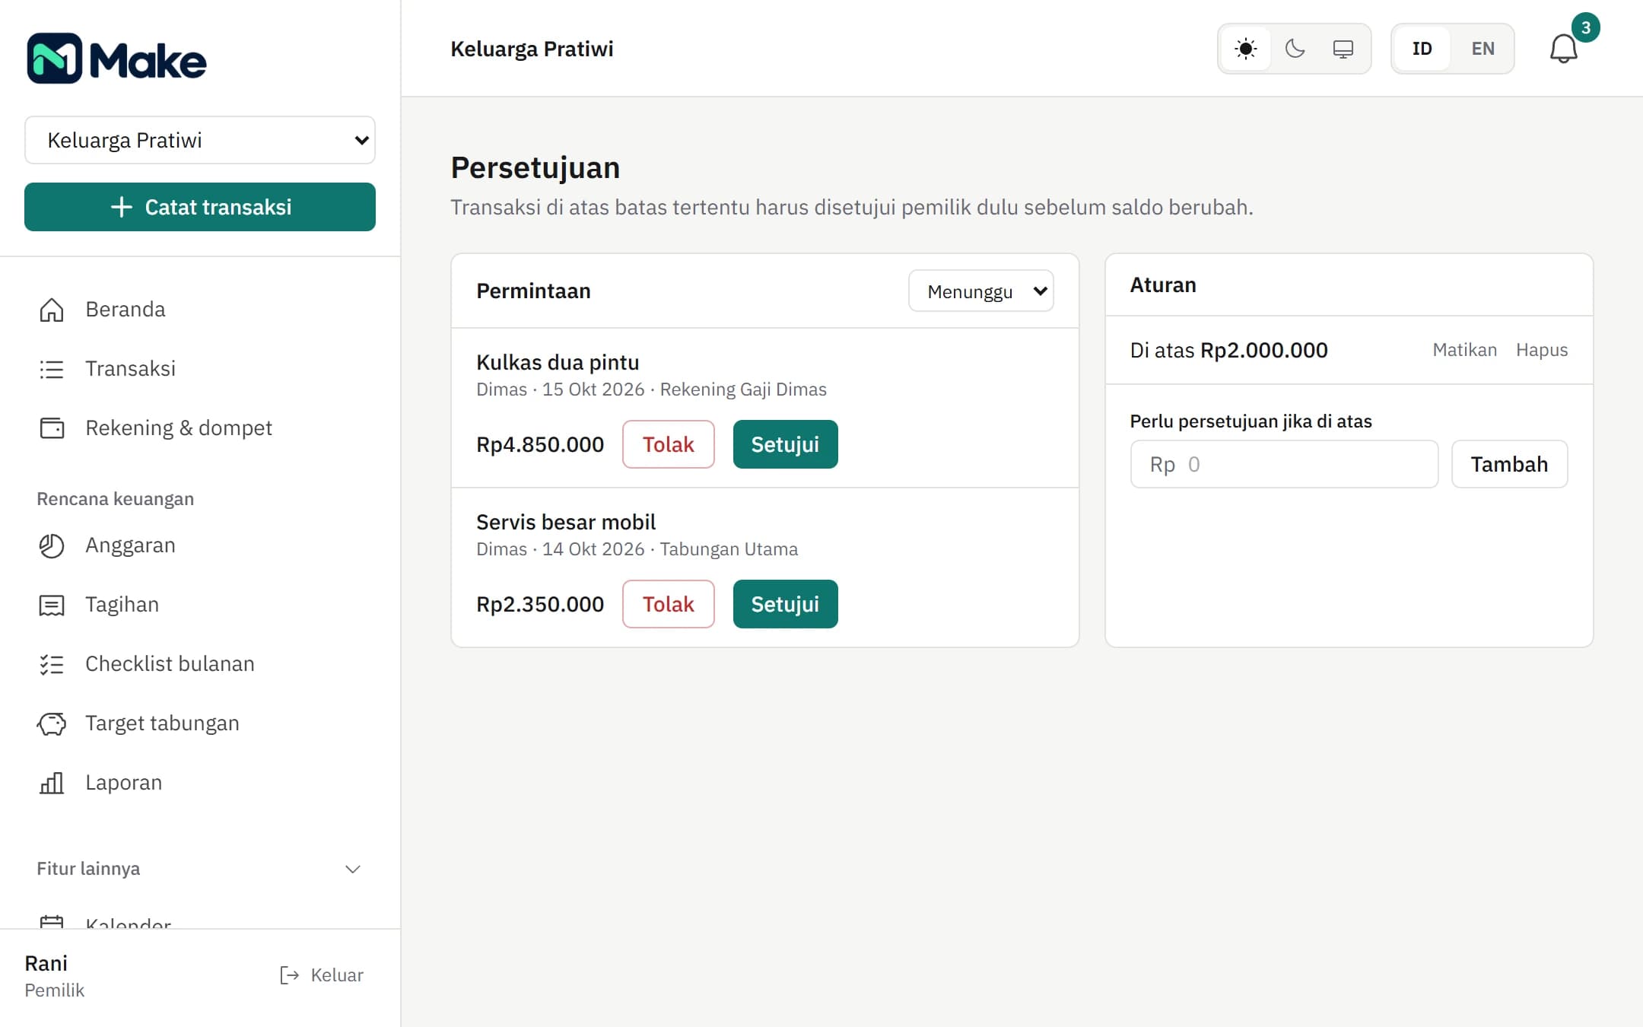Switch language to EN
This screenshot has height=1027, width=1643.
[1483, 49]
